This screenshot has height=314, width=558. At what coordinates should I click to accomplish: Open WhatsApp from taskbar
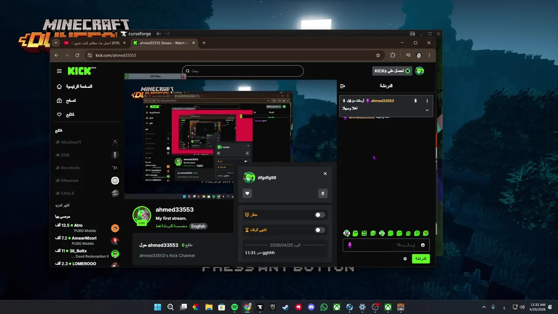(324, 307)
